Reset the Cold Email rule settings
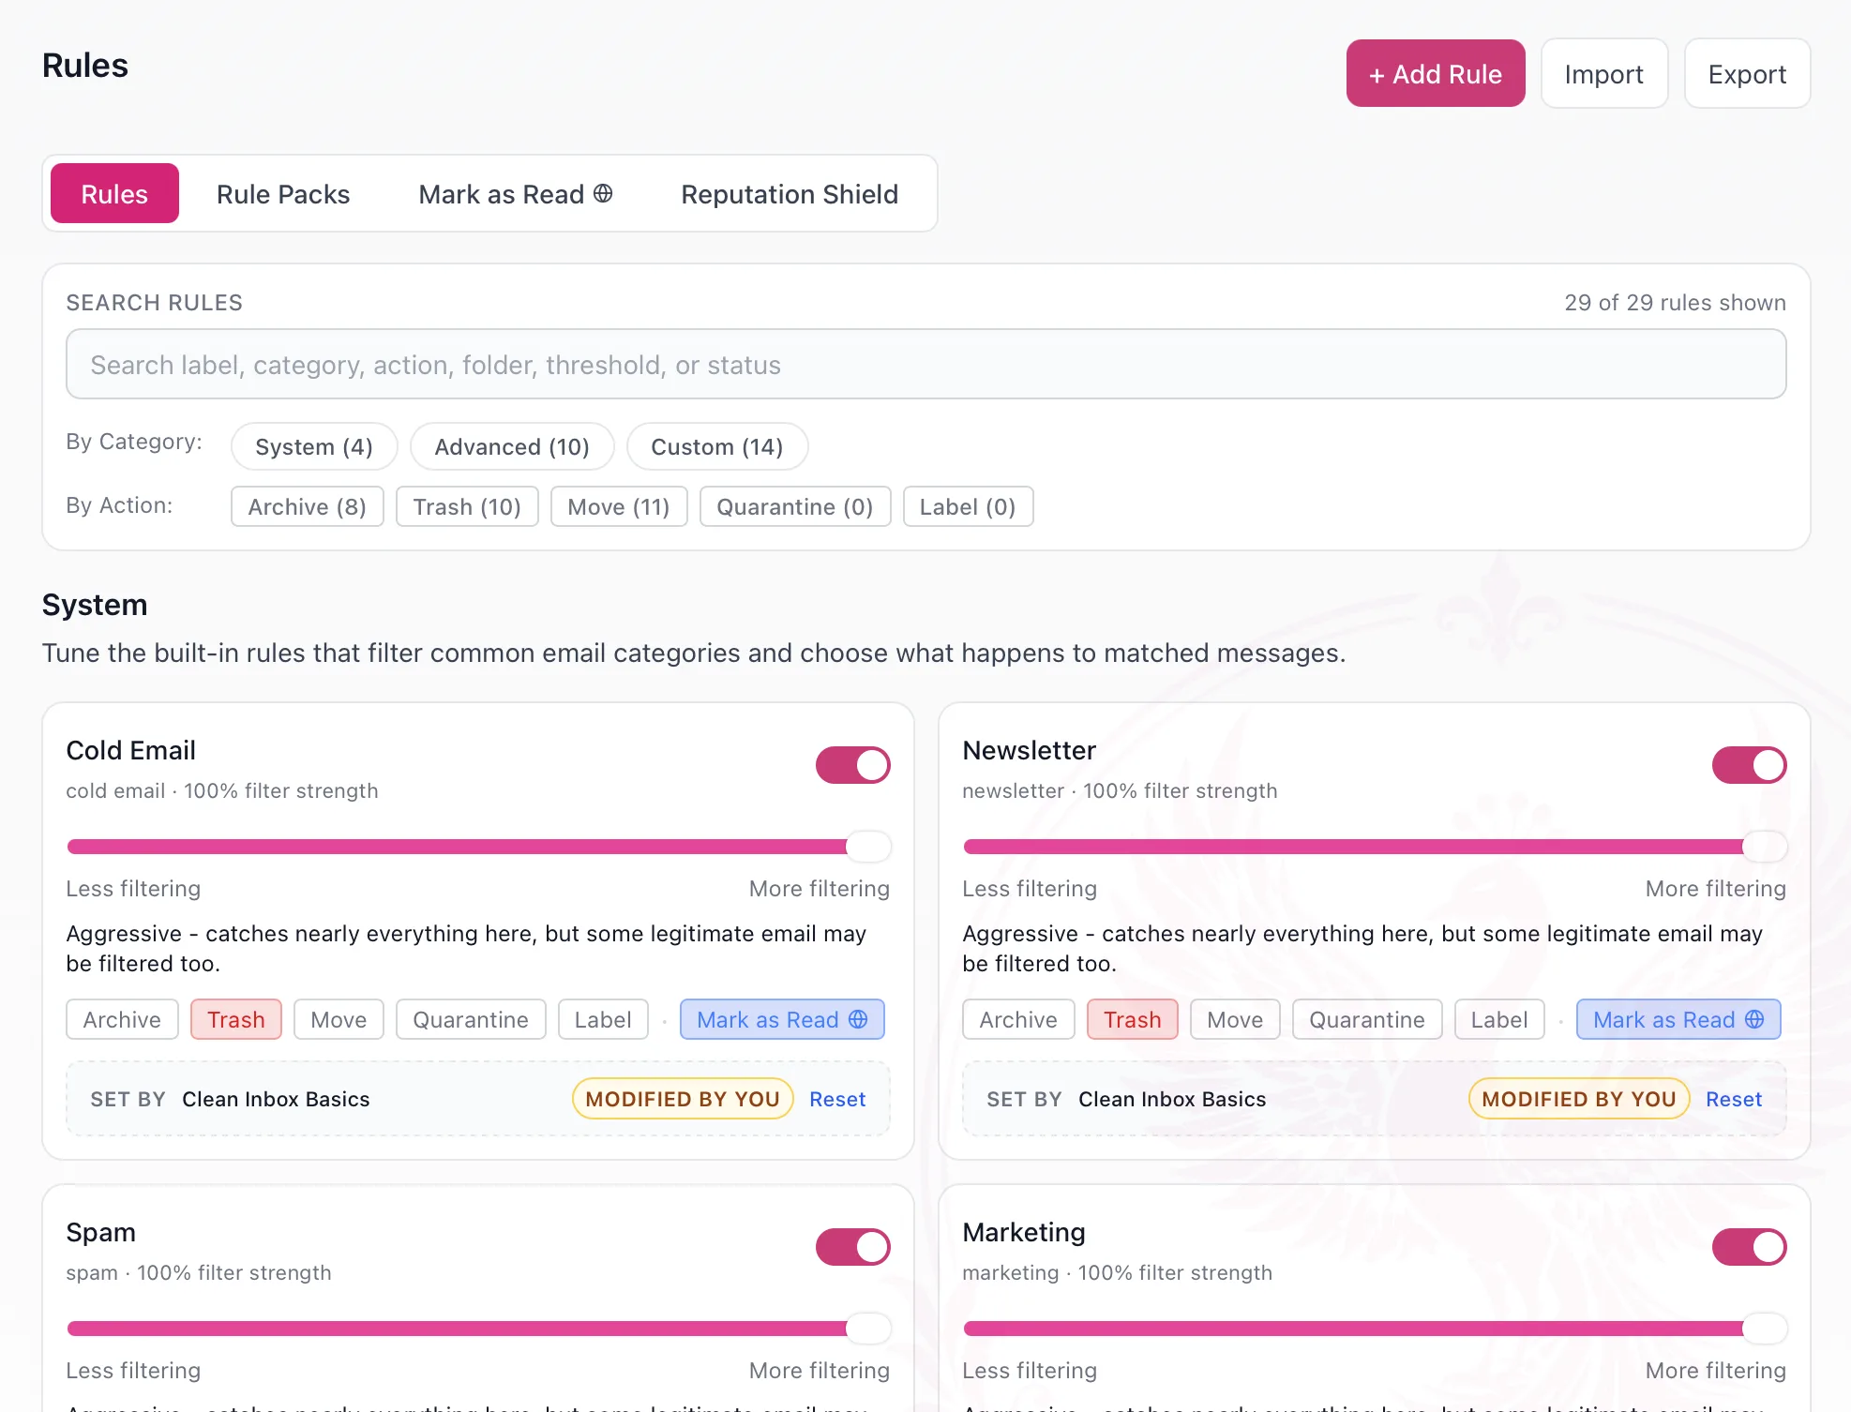 click(837, 1099)
